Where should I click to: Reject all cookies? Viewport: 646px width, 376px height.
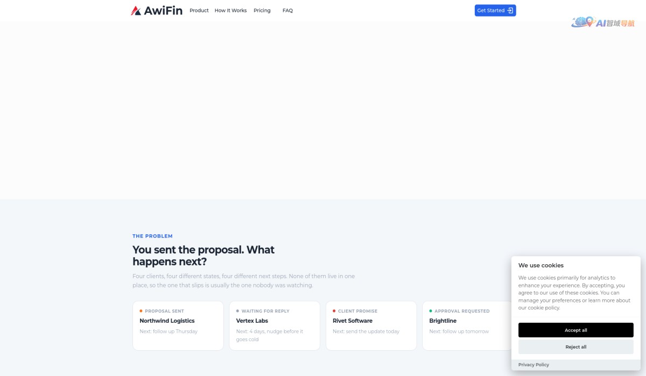point(576,347)
